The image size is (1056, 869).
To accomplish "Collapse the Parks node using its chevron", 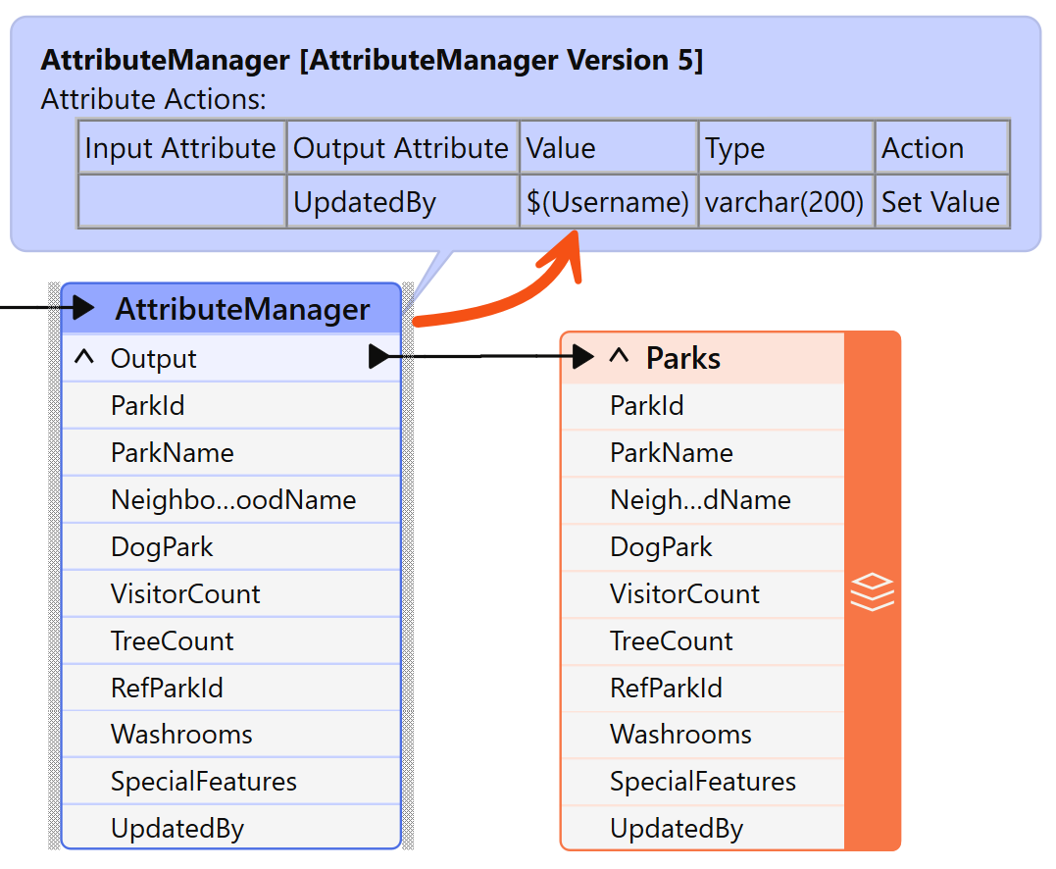I will [x=618, y=357].
